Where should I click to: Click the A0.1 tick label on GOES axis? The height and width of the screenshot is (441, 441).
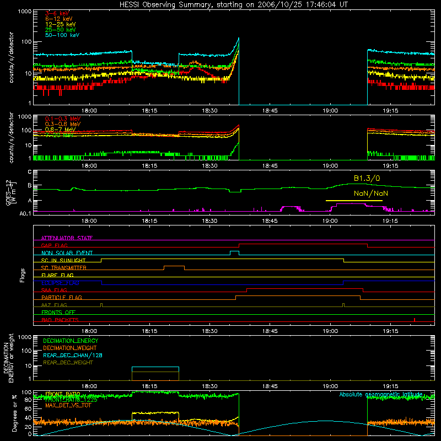pyautogui.click(x=25, y=214)
